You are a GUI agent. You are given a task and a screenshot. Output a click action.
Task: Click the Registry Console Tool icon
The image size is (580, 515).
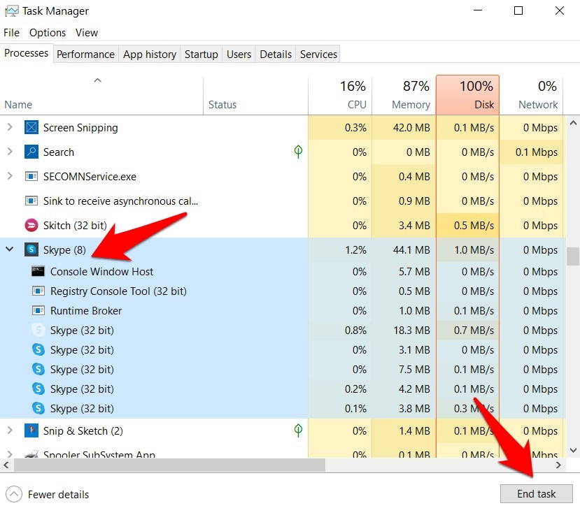pos(38,291)
